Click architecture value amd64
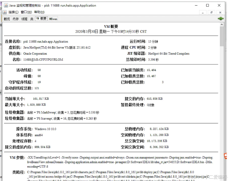This screenshot has height=181, width=229. [x=39, y=135]
